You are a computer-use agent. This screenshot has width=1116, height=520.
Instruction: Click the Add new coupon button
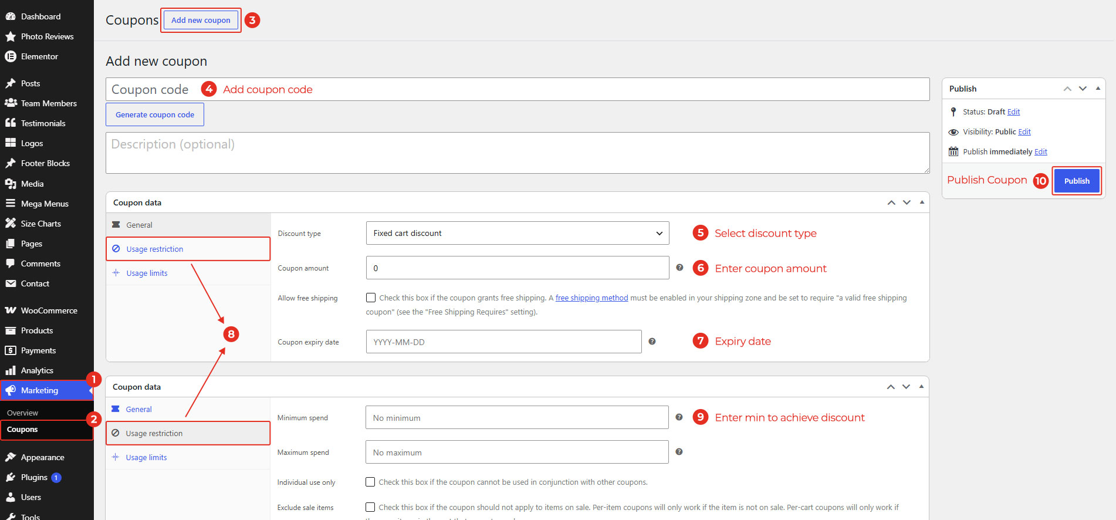tap(201, 20)
